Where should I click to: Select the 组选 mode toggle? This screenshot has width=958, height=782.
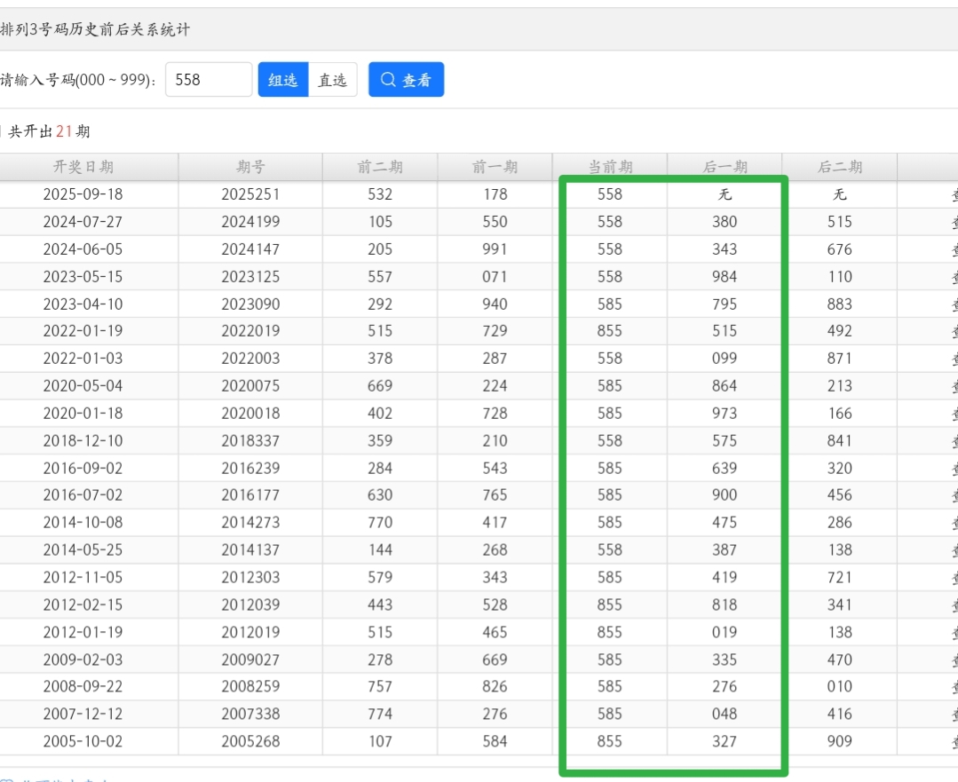(x=282, y=80)
